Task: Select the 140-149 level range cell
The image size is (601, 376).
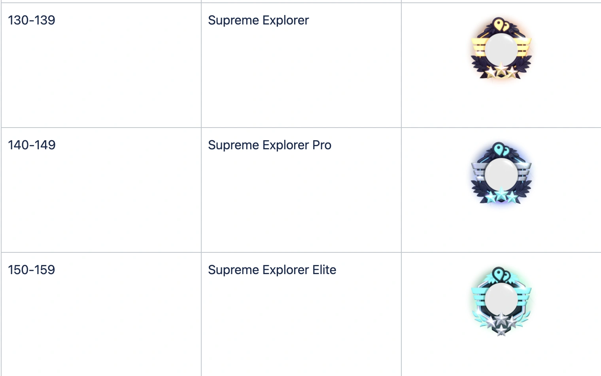Action: [x=32, y=145]
